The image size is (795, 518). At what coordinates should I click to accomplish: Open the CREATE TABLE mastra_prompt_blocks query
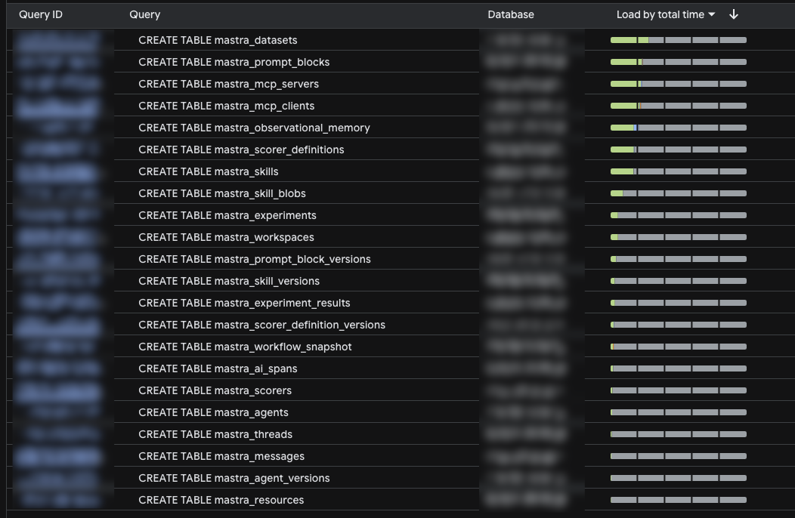[234, 62]
